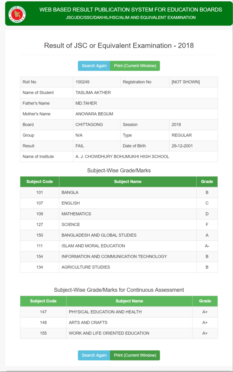Click the session value 2018
The height and width of the screenshot is (372, 233).
coord(176,125)
